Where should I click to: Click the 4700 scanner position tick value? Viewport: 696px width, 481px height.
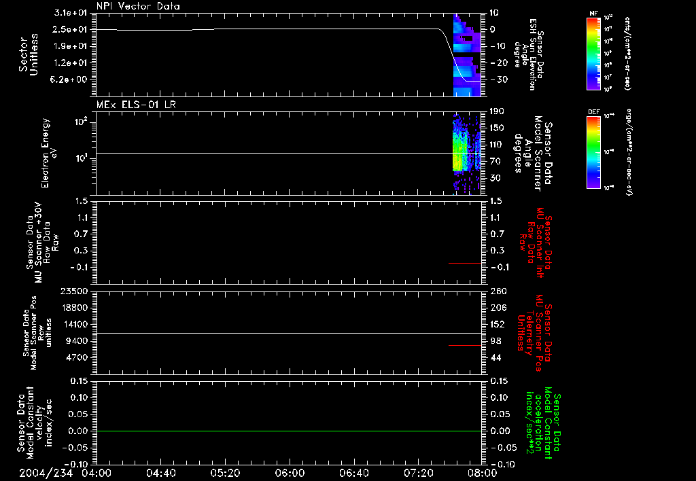click(x=76, y=357)
